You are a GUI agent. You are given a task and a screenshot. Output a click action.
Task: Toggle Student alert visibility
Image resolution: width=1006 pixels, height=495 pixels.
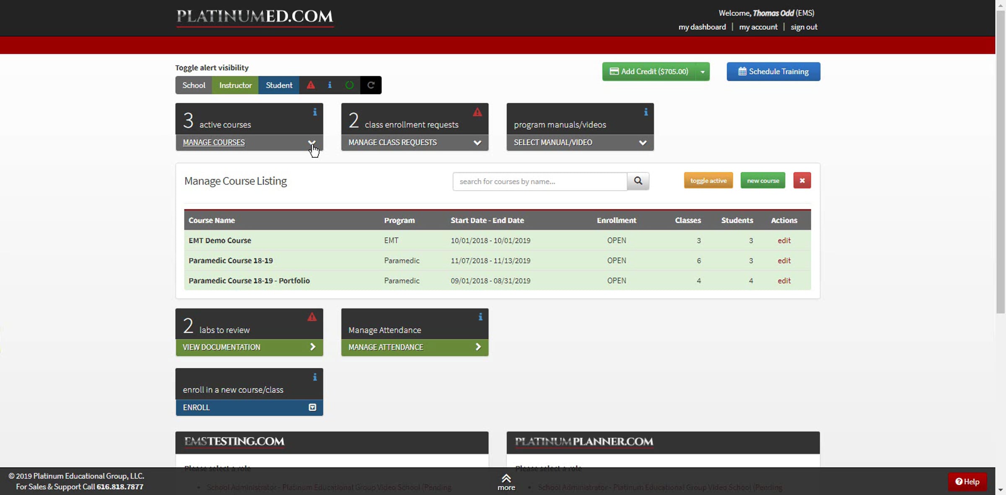279,85
